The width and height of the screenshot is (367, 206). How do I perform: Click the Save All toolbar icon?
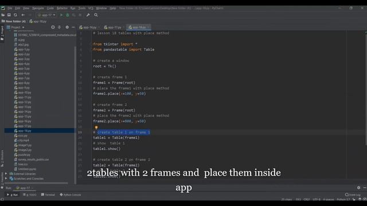coord(9,15)
